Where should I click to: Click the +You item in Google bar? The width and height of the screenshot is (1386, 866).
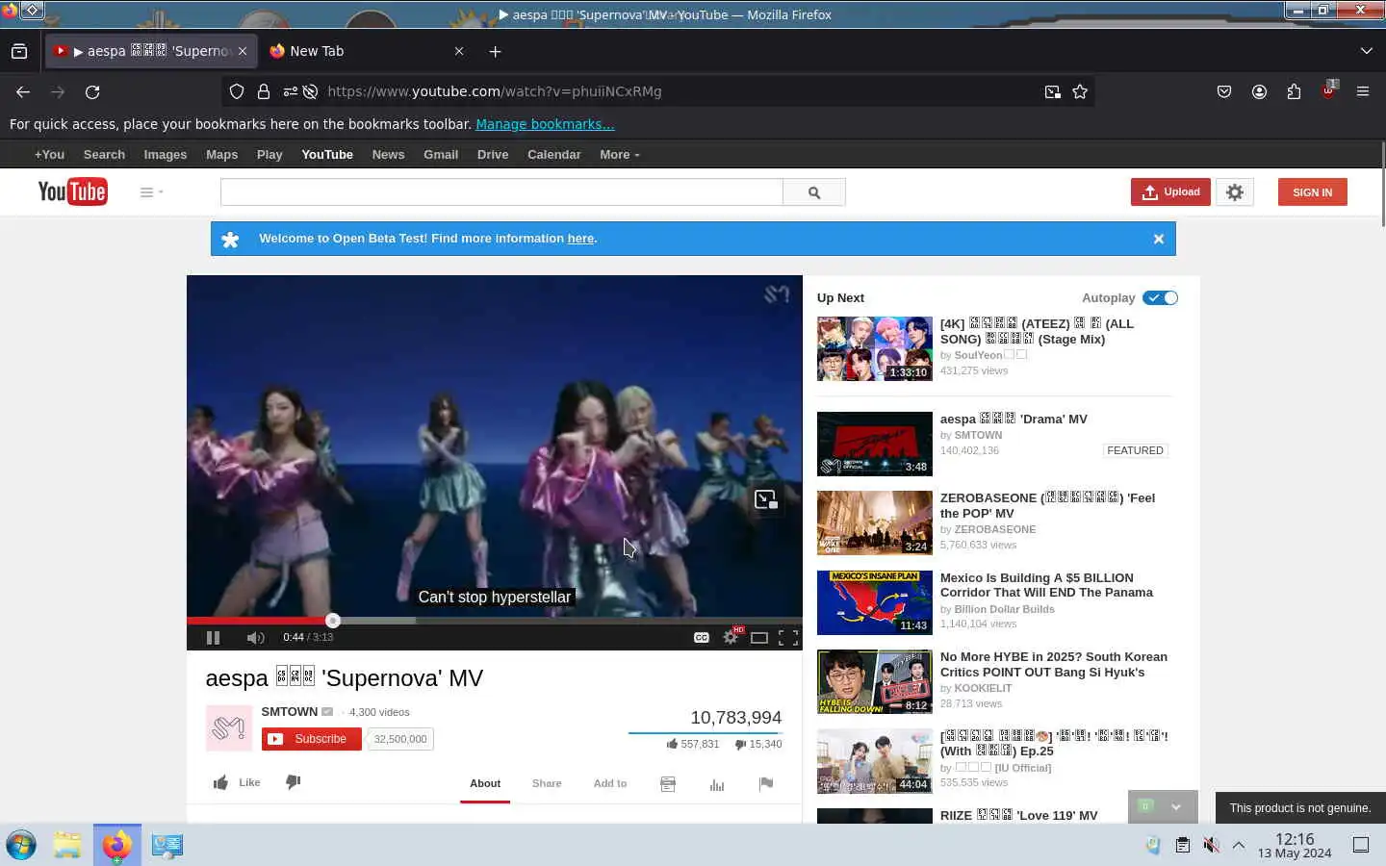coord(49,154)
